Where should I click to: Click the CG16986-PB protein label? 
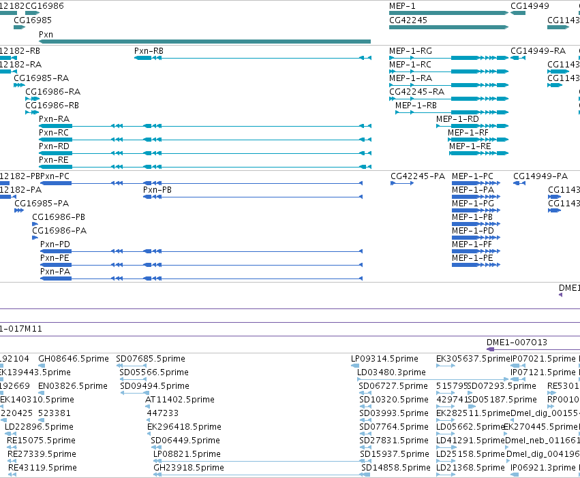coord(59,217)
